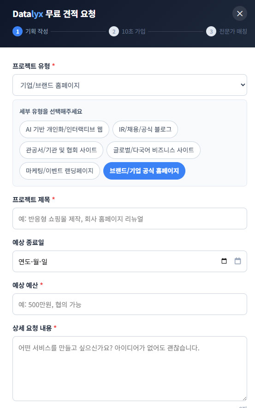Click the 예상 종료일 date field

[x=130, y=261]
